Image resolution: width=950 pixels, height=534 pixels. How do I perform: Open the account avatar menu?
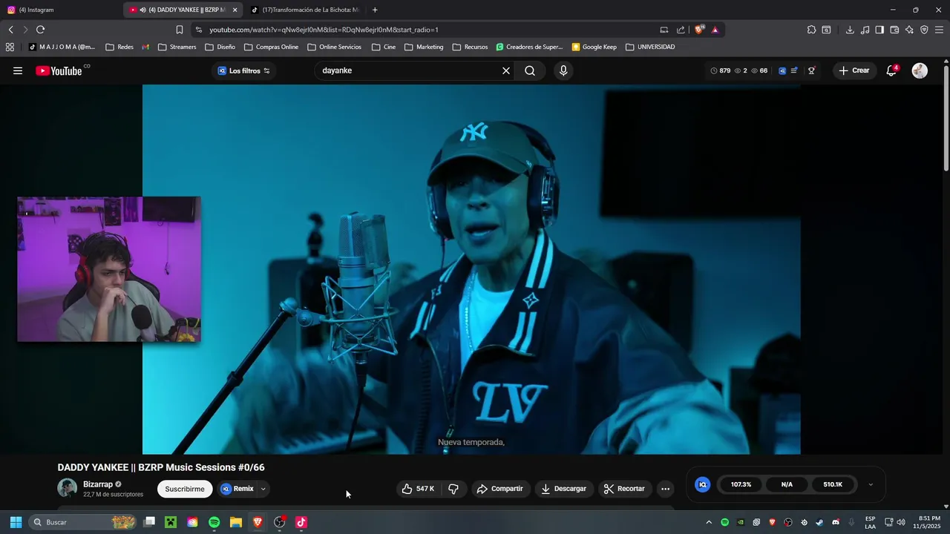click(920, 70)
